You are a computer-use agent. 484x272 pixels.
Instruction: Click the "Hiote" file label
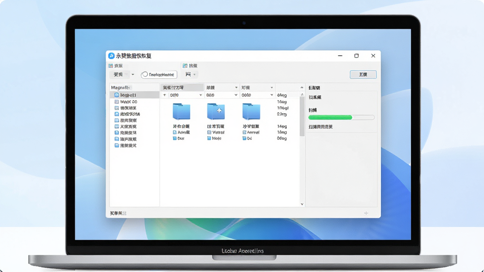(x=216, y=138)
